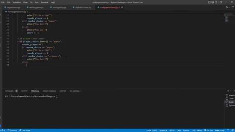This screenshot has height=132, width=235.
Task: Toggle the primary sidebar layout icon
Action: (209, 2)
